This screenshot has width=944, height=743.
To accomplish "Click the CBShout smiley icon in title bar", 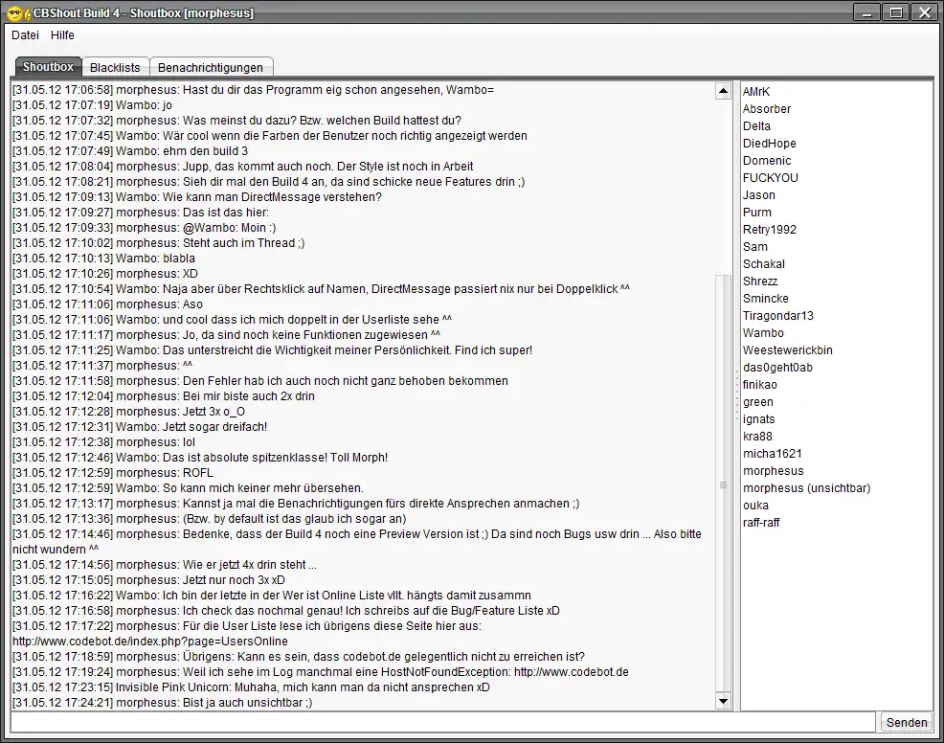I will [16, 13].
